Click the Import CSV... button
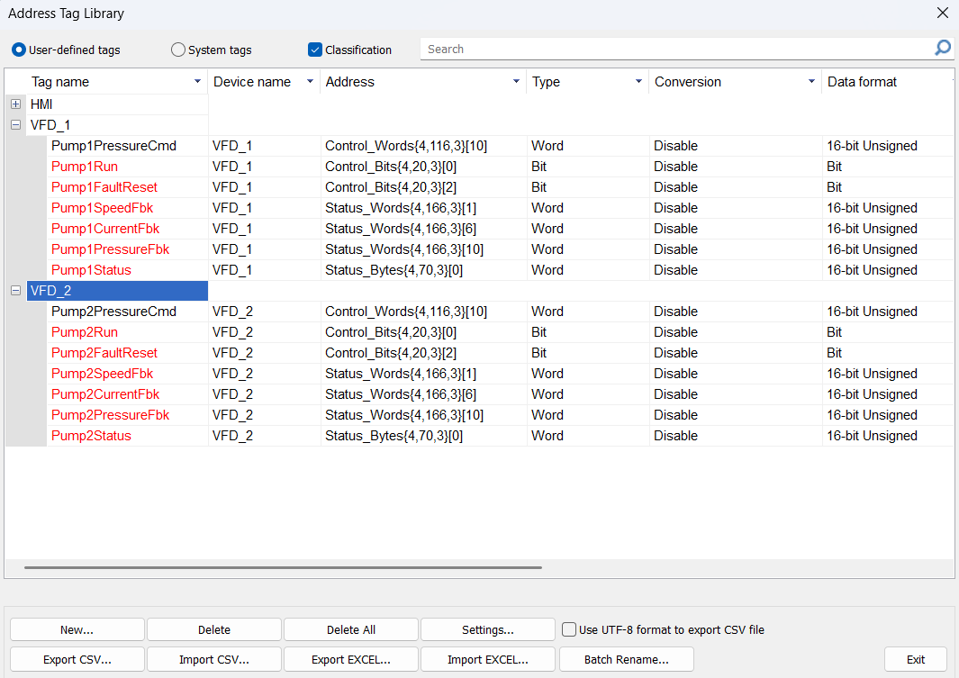Viewport: 959px width, 678px height. [214, 659]
